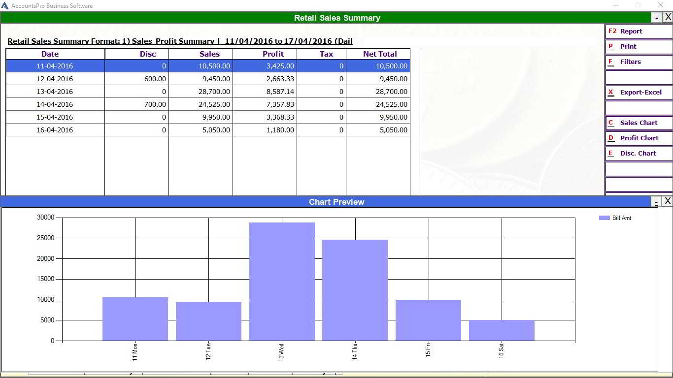The height and width of the screenshot is (378, 673).
Task: Click the Sales column header
Action: [209, 54]
